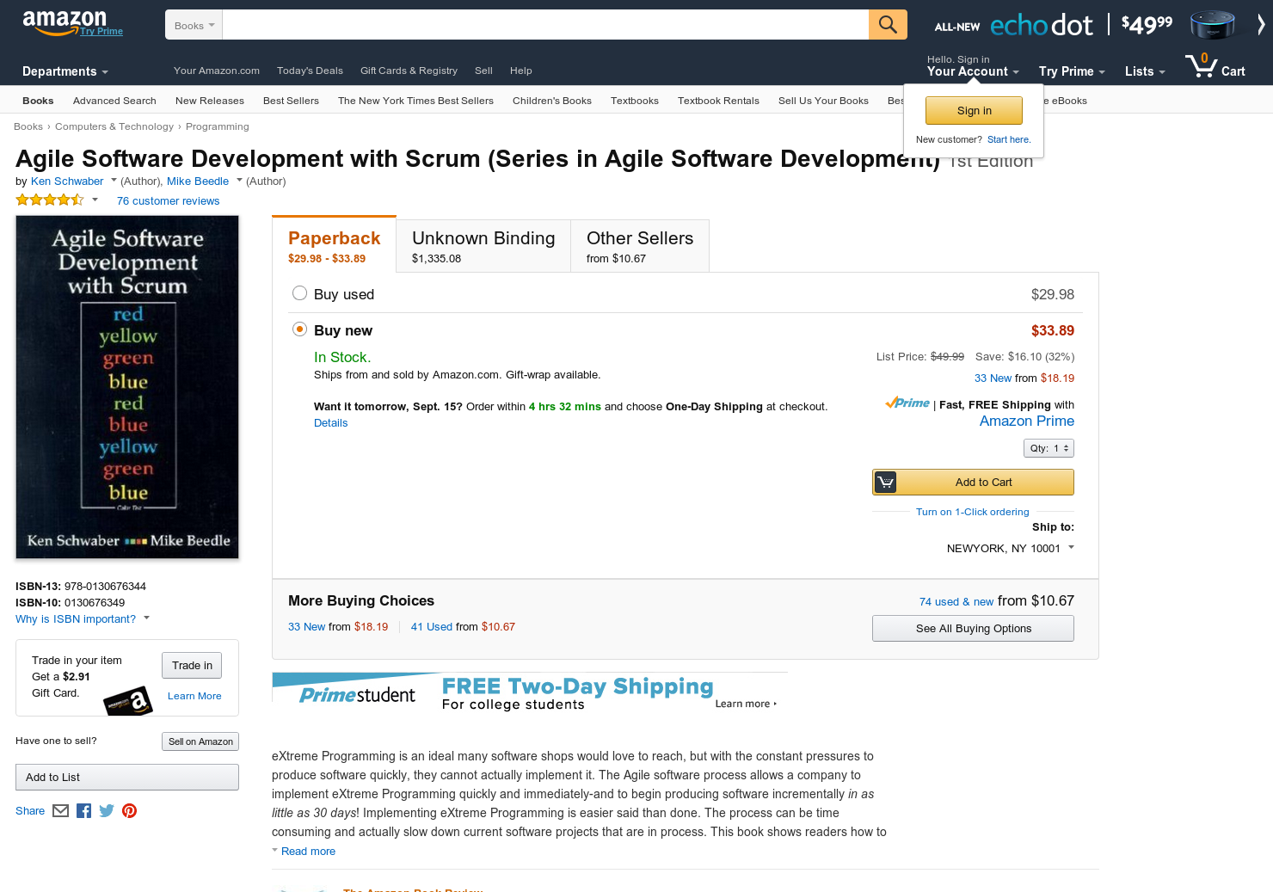Open the Qty quantity selector
Screen dimensions: 1273x892
(1049, 447)
